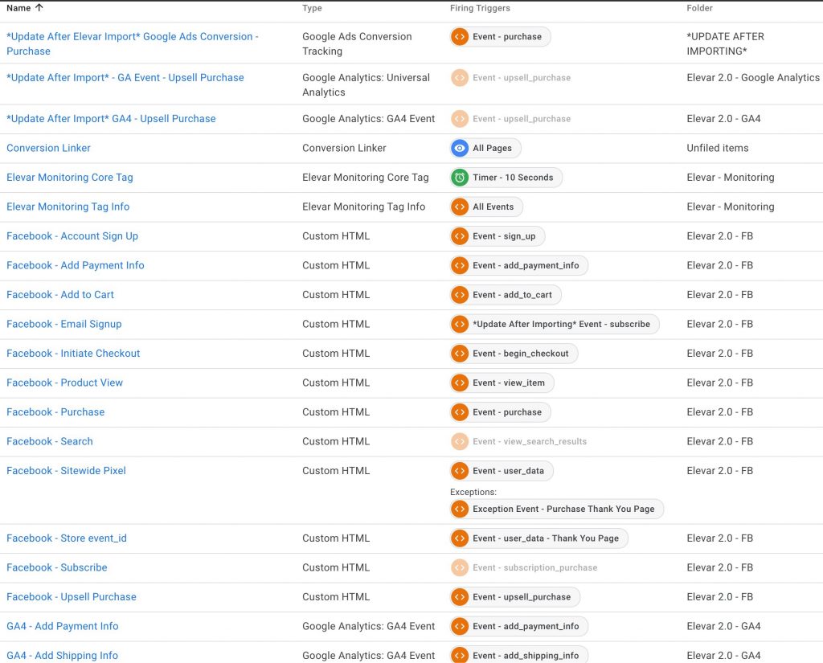Click the Exception Event - Purchase Thank You Page icon
This screenshot has width=823, height=663.
coord(460,510)
